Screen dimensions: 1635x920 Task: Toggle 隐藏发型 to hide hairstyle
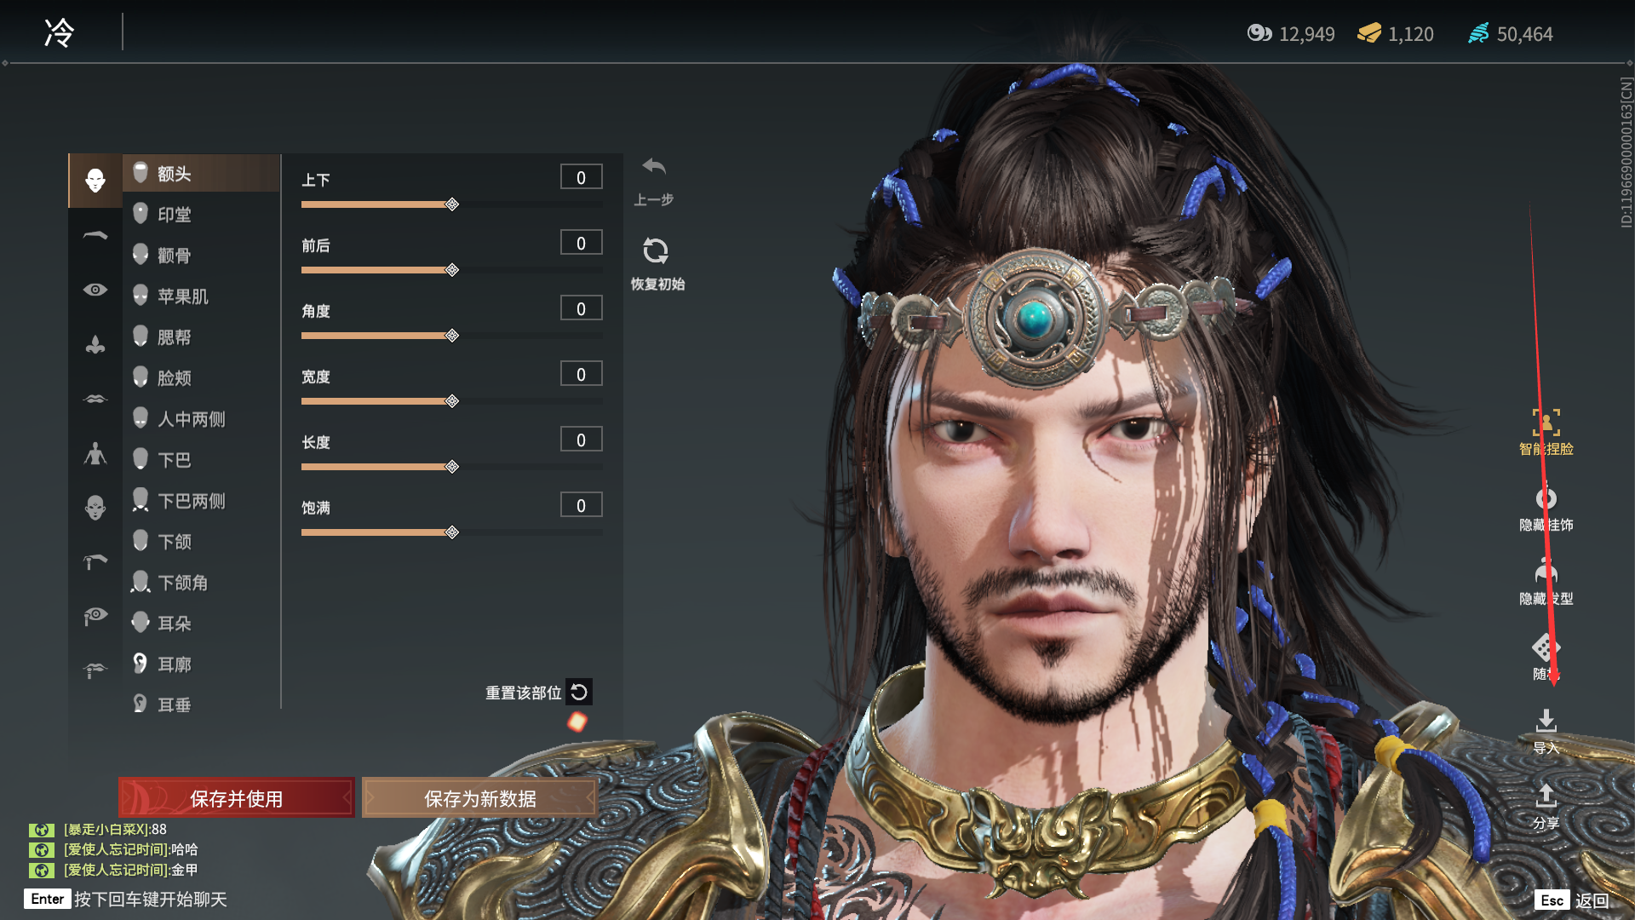click(1546, 572)
